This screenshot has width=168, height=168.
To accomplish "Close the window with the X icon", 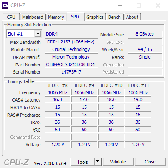I will point(158,5).
